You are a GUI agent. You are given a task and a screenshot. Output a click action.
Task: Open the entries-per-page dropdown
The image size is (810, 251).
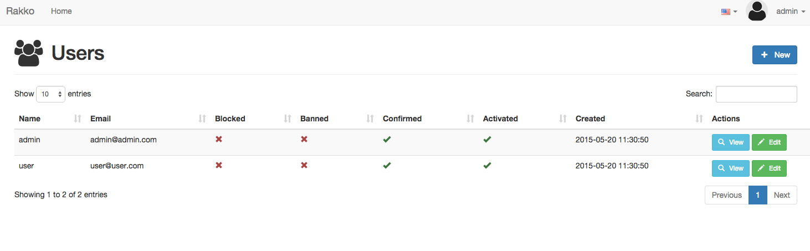(50, 94)
